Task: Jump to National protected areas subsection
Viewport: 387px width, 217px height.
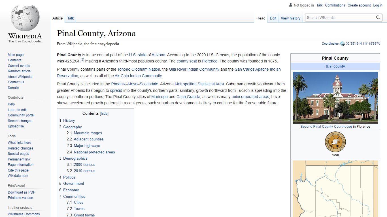Action: [94, 152]
